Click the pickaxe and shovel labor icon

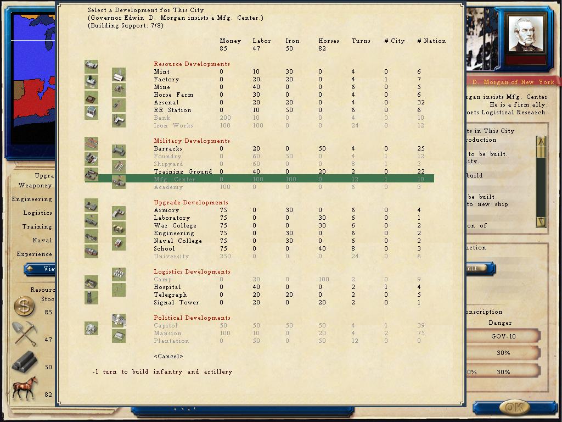click(x=25, y=334)
